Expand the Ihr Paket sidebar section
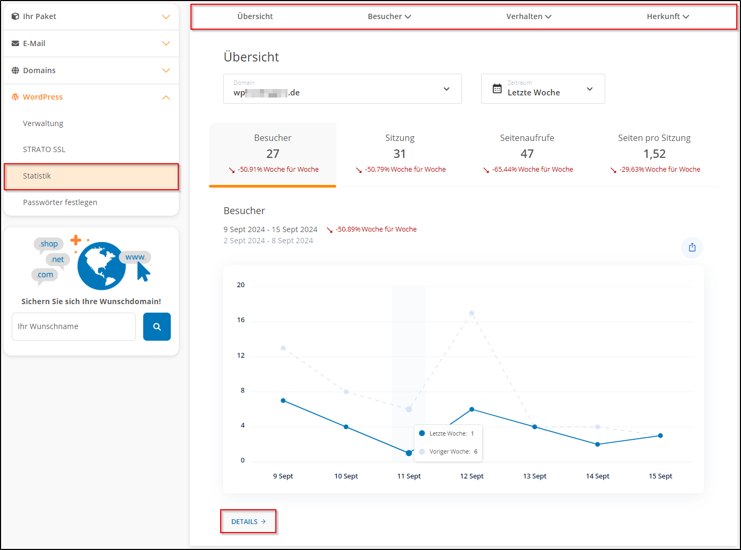Image resolution: width=741 pixels, height=550 pixels. (91, 16)
